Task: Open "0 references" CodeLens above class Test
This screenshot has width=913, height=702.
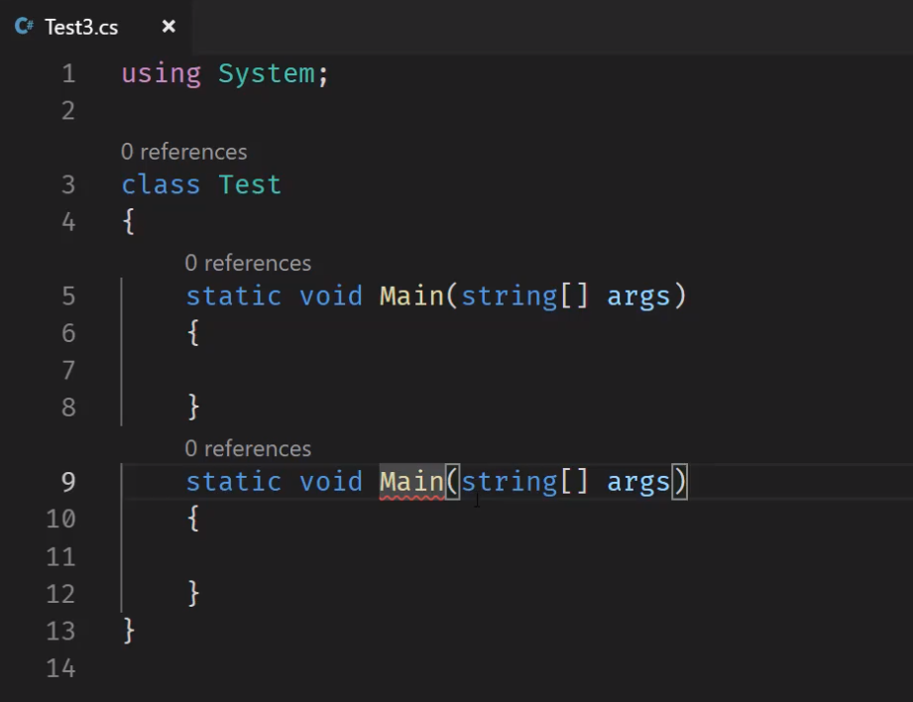Action: point(184,151)
